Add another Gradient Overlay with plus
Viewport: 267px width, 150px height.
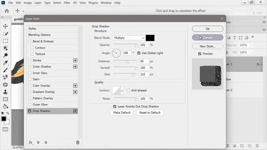pyautogui.click(x=75, y=92)
